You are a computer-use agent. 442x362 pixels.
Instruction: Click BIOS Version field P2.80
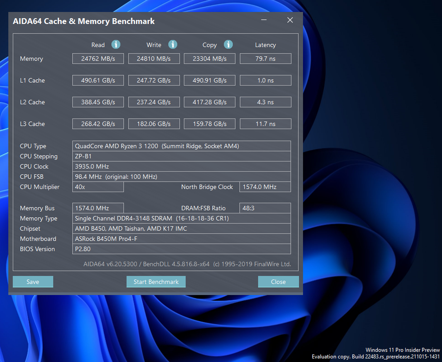pyautogui.click(x=181, y=249)
